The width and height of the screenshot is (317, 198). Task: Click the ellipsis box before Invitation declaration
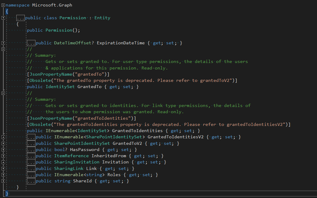pyautogui.click(x=31, y=162)
